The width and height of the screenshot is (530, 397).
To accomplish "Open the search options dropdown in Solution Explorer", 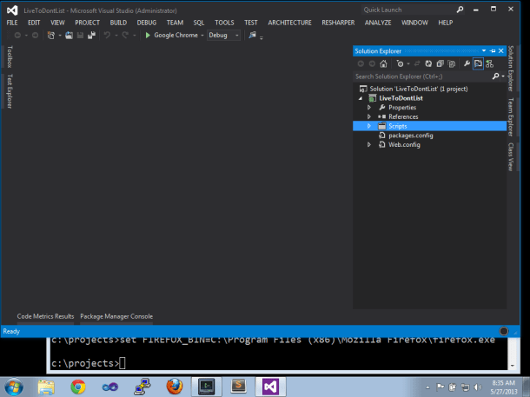I will [503, 76].
